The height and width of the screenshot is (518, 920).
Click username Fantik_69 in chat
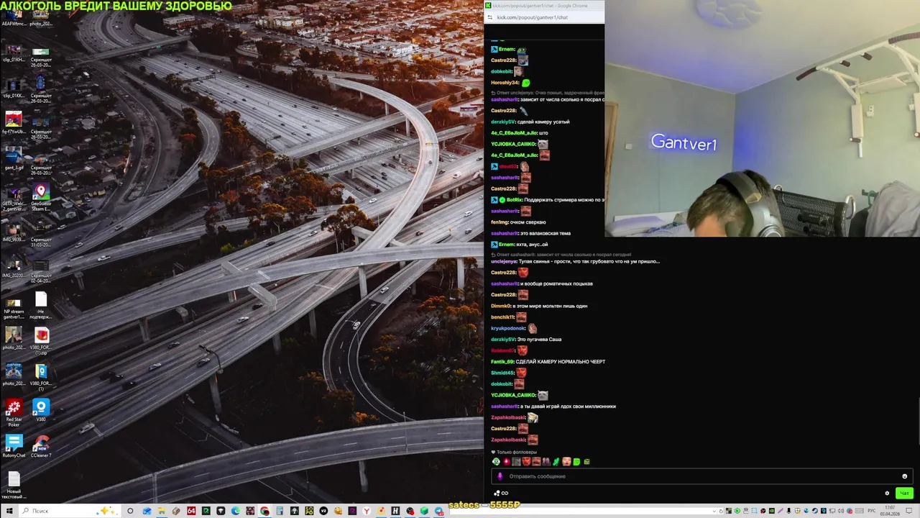tap(502, 362)
